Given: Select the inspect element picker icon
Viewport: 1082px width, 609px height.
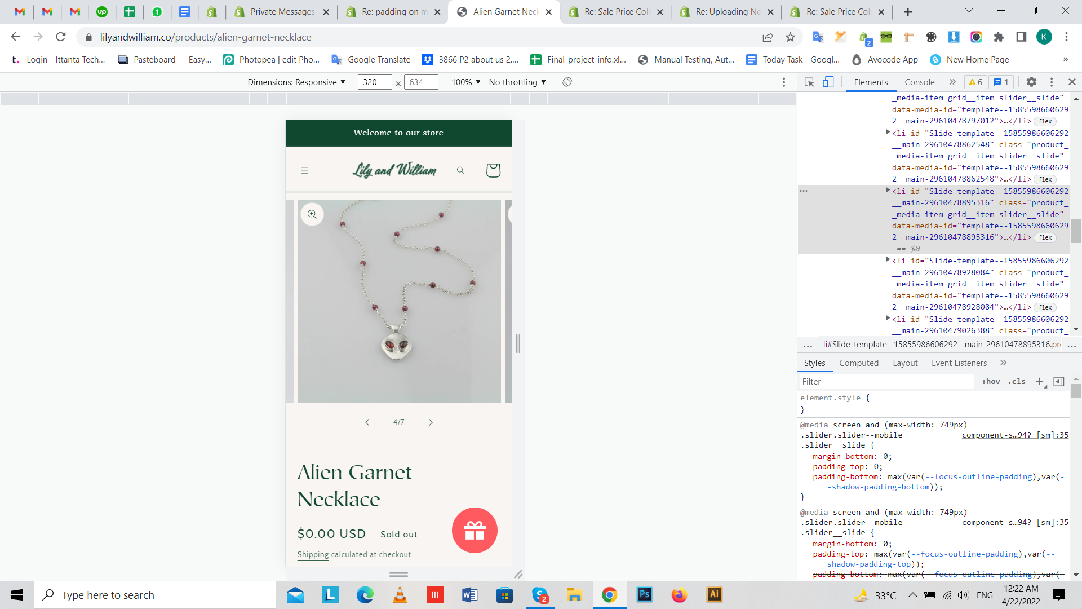Looking at the screenshot, I should pyautogui.click(x=809, y=82).
